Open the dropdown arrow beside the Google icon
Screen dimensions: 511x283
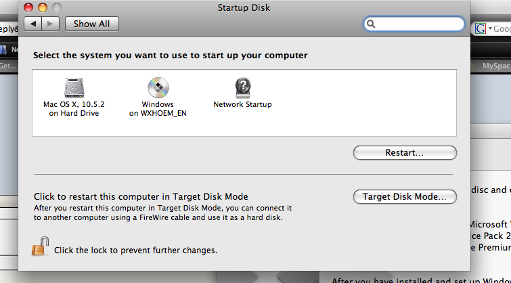490,28
